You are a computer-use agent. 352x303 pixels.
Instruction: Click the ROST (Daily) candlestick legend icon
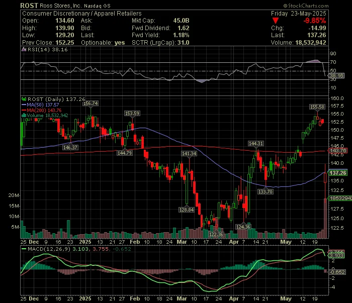click(24, 99)
